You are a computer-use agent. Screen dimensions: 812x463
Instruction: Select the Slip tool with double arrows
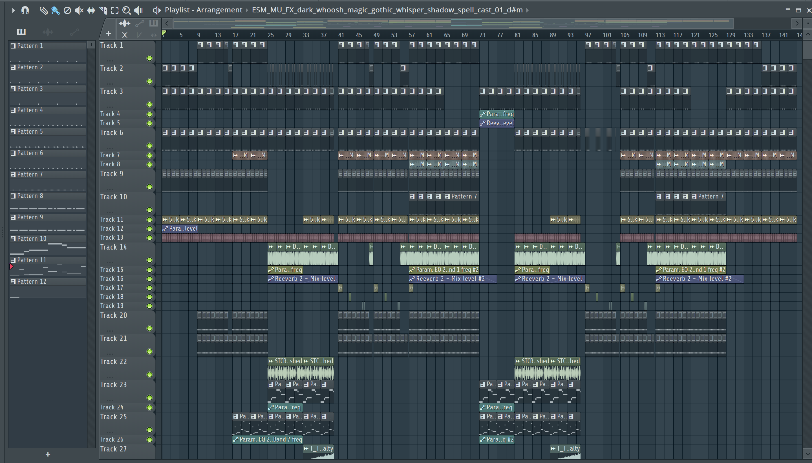click(x=91, y=10)
